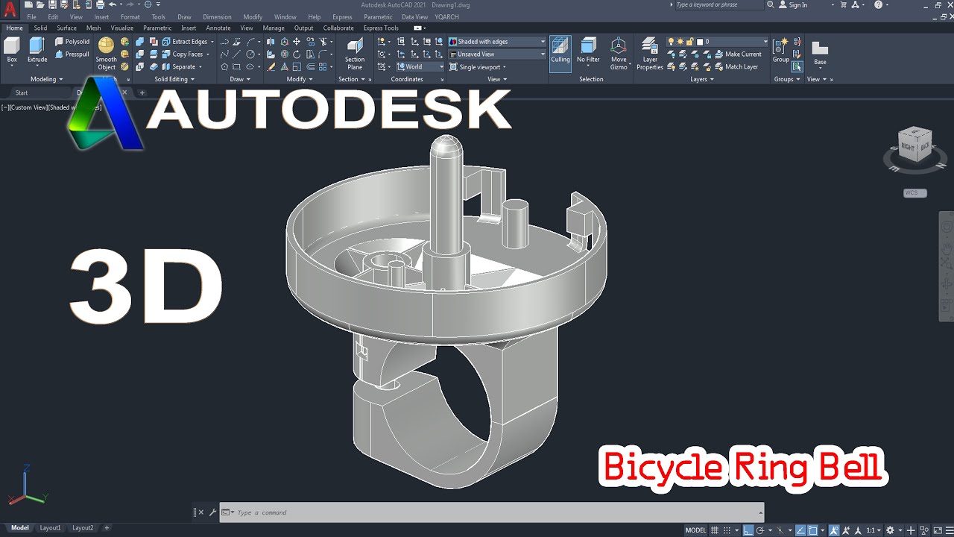
Task: Toggle Ortho mode in status bar
Action: pos(748,530)
